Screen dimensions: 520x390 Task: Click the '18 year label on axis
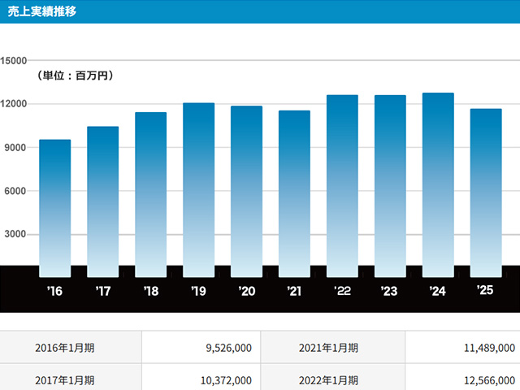[150, 291]
